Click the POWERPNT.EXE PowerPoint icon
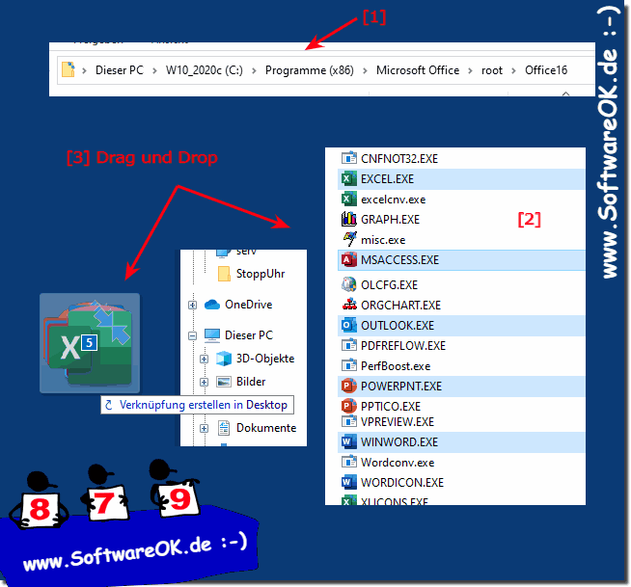631x587 pixels. (349, 386)
